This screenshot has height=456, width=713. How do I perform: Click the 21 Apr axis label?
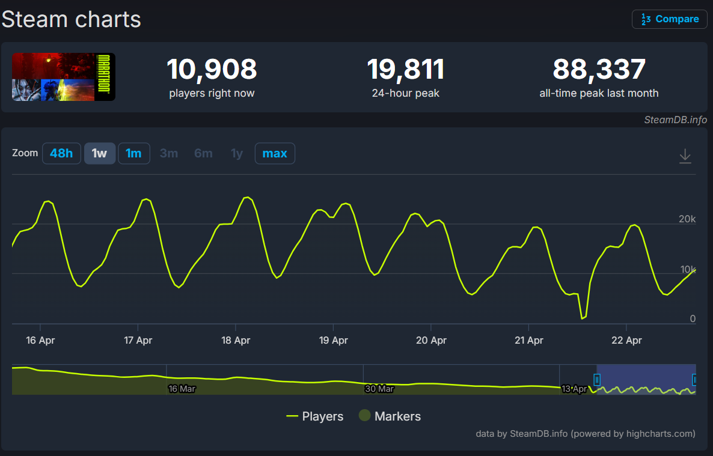pyautogui.click(x=529, y=340)
